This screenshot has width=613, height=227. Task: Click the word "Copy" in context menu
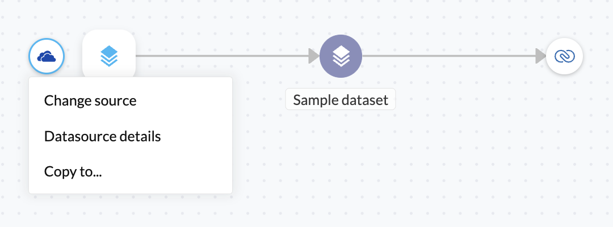(x=58, y=171)
